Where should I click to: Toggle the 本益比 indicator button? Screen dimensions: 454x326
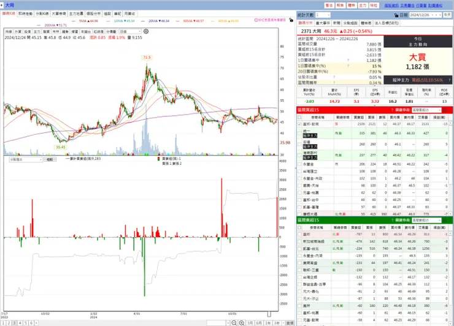pyautogui.click(x=86, y=31)
